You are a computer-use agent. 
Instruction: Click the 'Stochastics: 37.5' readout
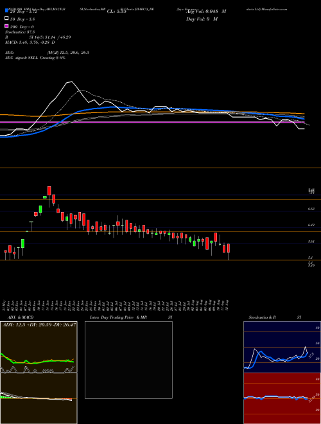(20, 32)
